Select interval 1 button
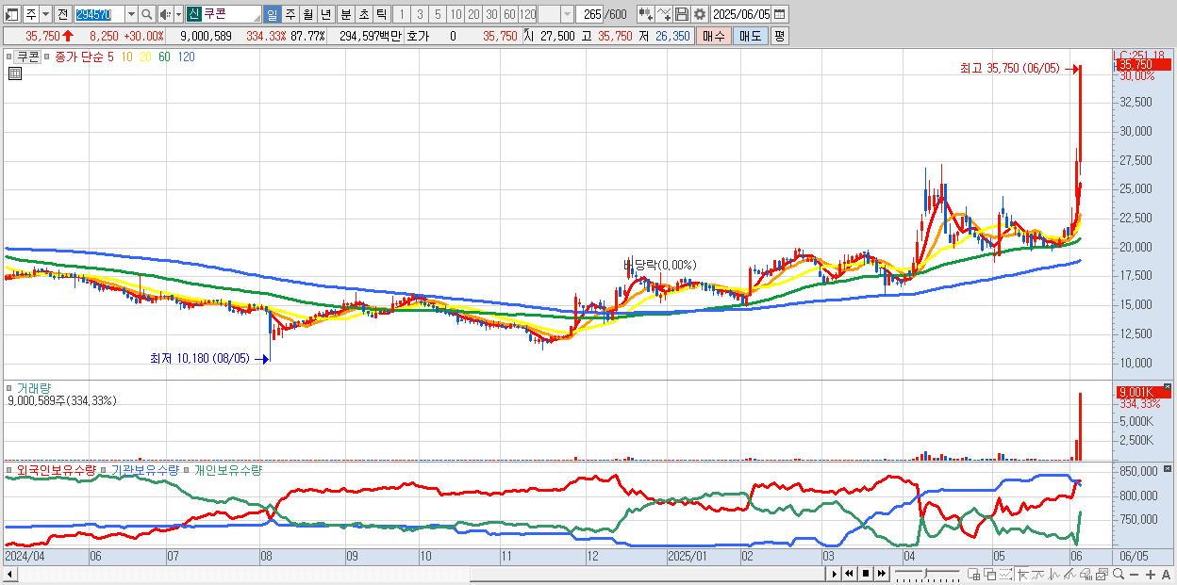1177x585 pixels. tap(402, 14)
